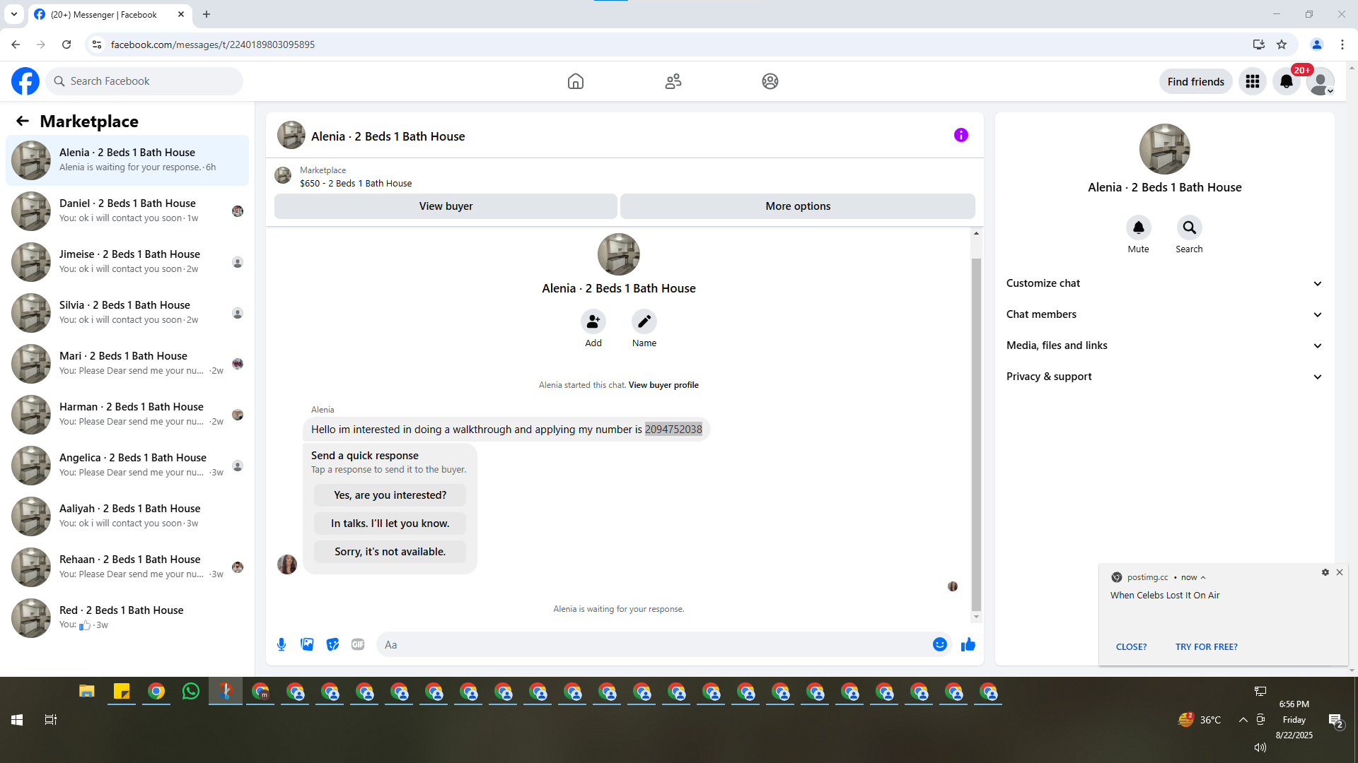Send a thumbs up like
Screen dimensions: 1358x763
[x=968, y=644]
